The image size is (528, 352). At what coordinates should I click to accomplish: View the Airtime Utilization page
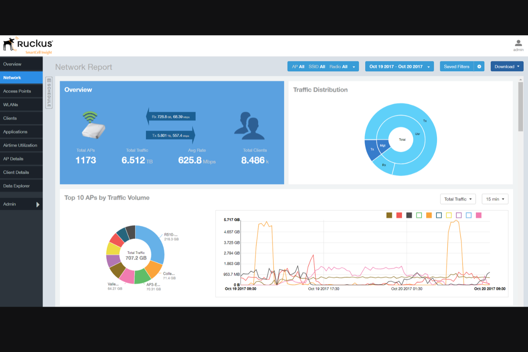pos(20,145)
